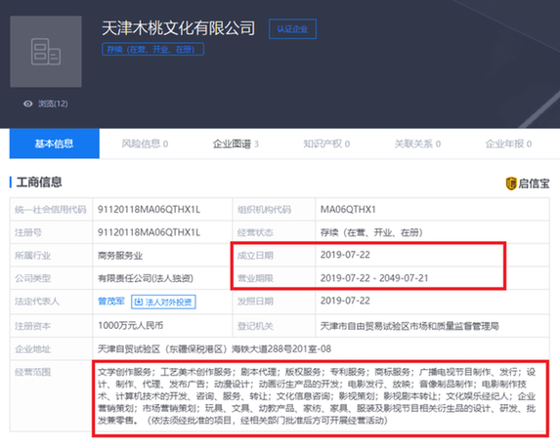Go to the 关联关系 tab

pyautogui.click(x=417, y=143)
